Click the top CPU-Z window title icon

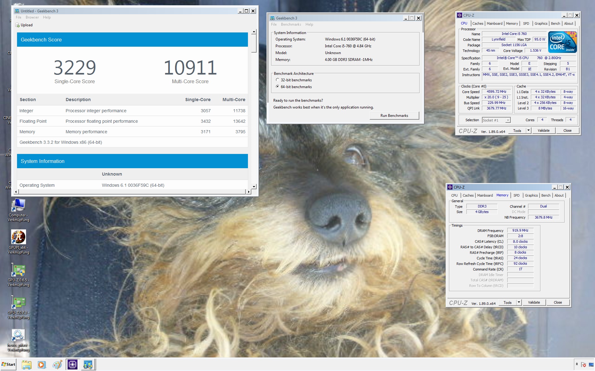[x=460, y=15]
